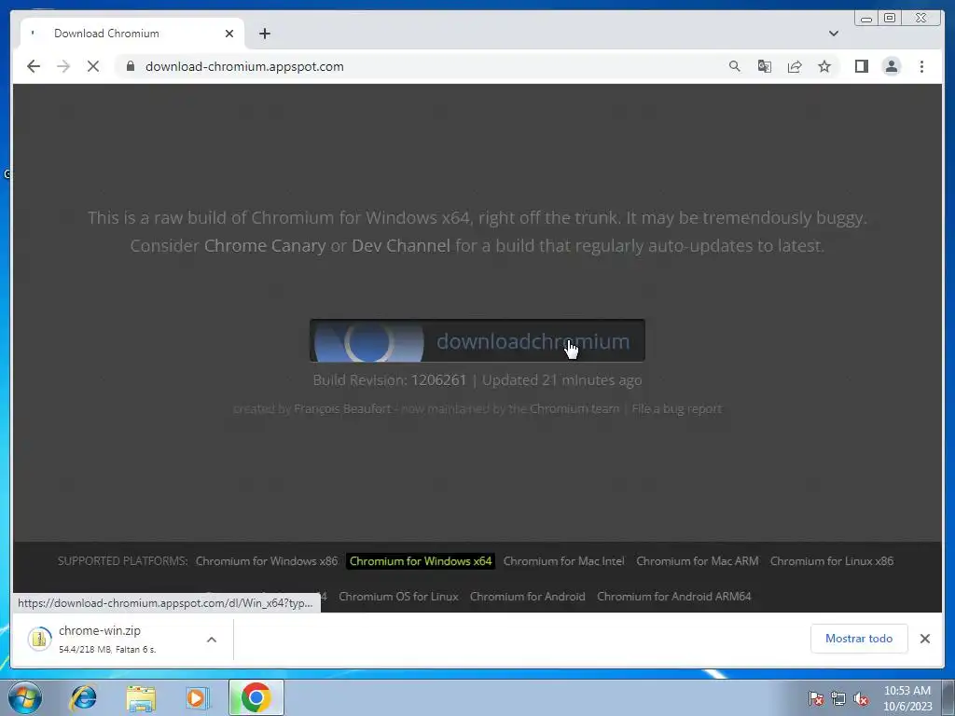Open Chrome three-dot menu
Screen dimensions: 955x716
[x=921, y=66]
